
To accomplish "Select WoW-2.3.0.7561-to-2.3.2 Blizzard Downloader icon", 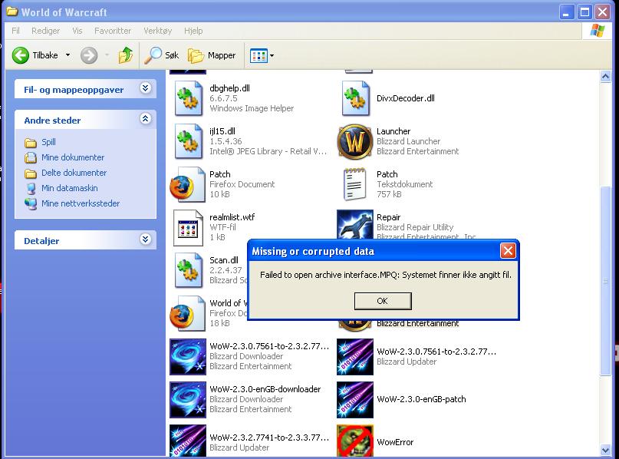I will (x=188, y=357).
